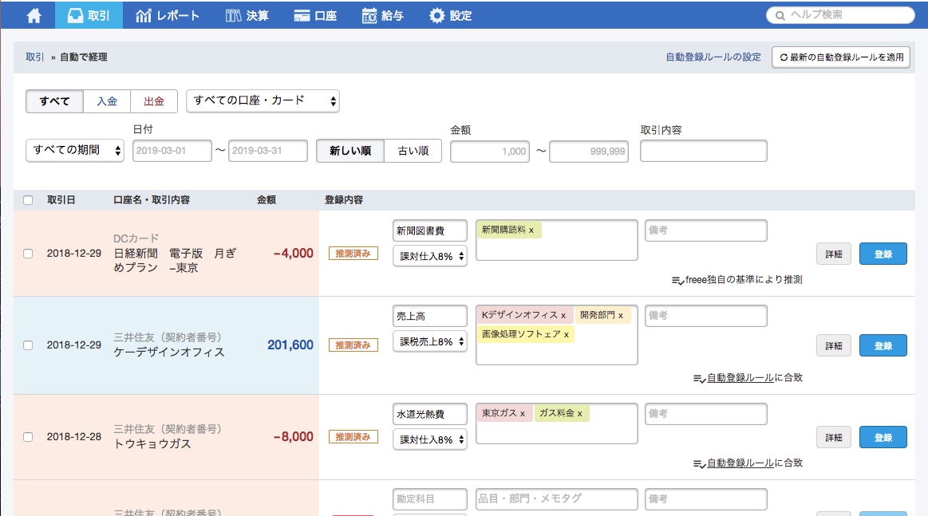Open the 口座 menu
This screenshot has height=516, width=928.
coord(315,15)
